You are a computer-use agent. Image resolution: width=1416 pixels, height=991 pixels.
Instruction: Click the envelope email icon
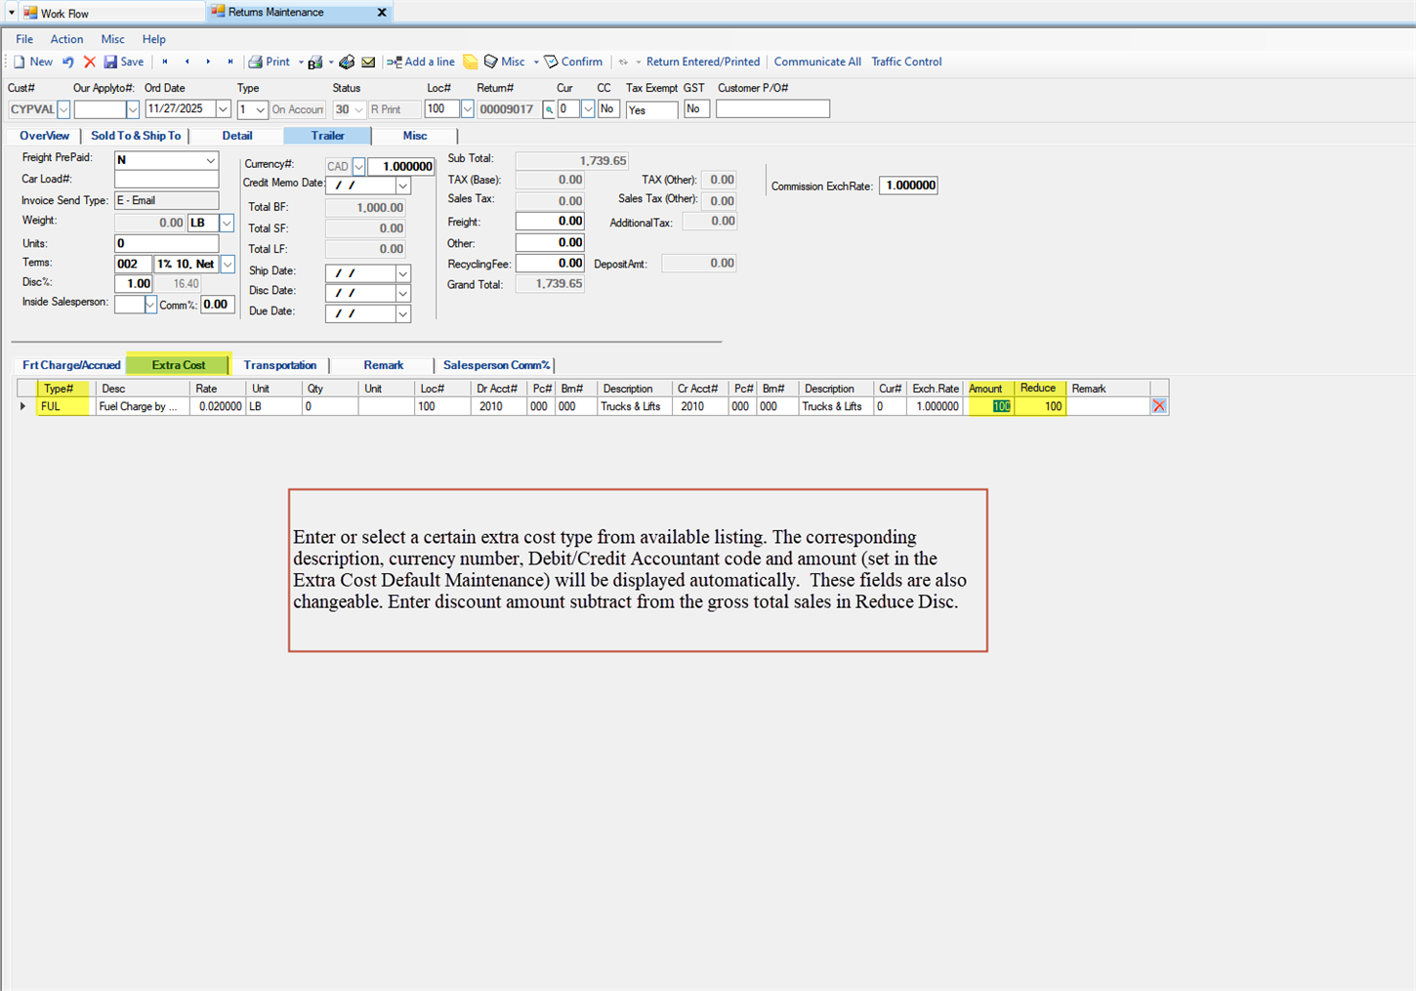click(x=368, y=62)
